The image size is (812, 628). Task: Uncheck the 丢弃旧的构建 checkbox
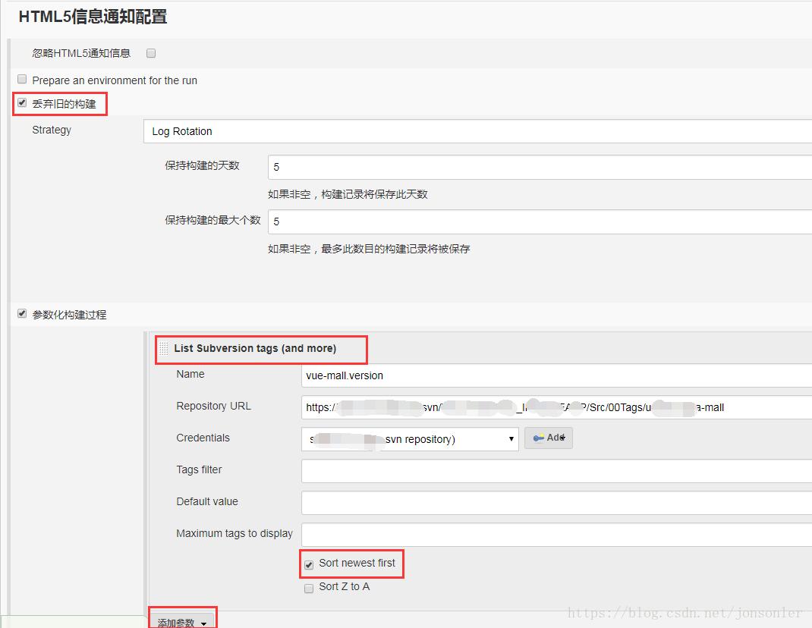22,103
